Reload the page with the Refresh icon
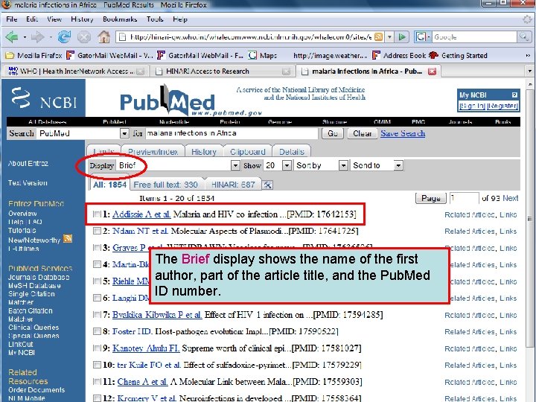Screen dimensions: 536x402 pos(64,36)
